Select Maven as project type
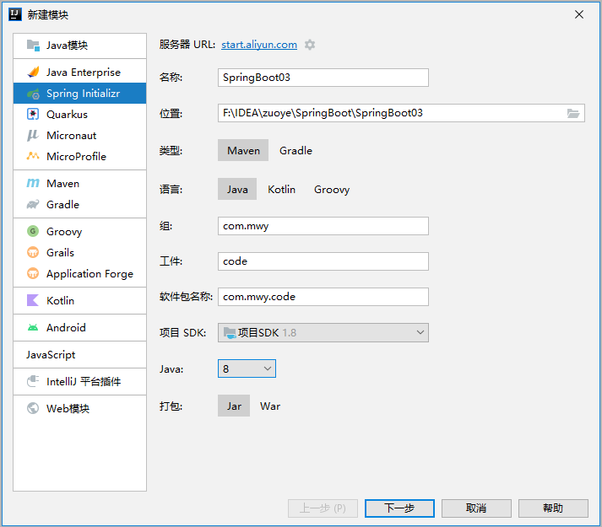The width and height of the screenshot is (602, 527). [x=243, y=150]
